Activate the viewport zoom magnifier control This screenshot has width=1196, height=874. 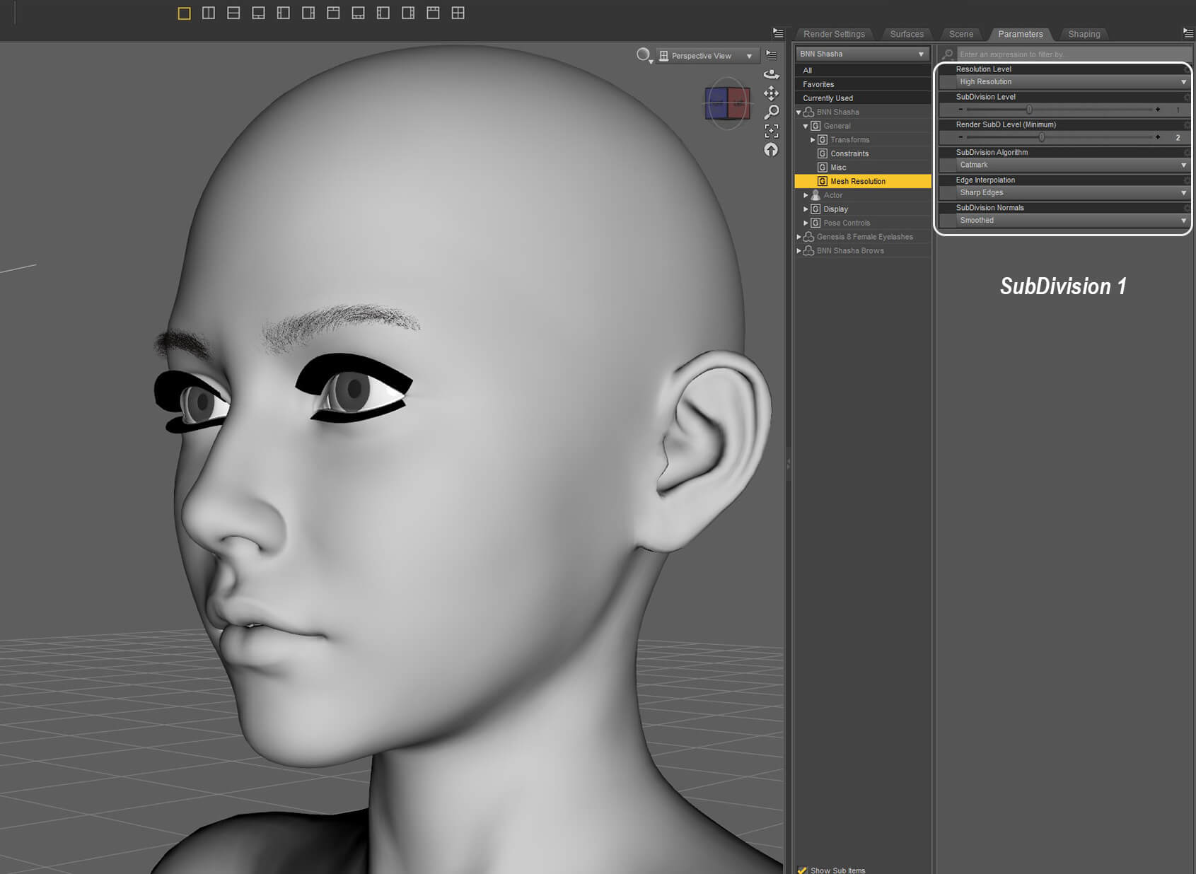pos(772,112)
